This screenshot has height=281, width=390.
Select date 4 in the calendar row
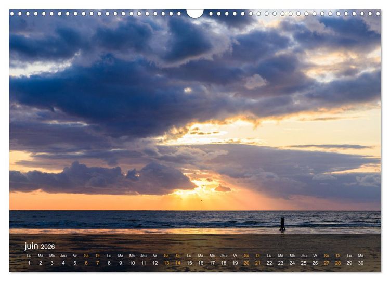(x=63, y=263)
